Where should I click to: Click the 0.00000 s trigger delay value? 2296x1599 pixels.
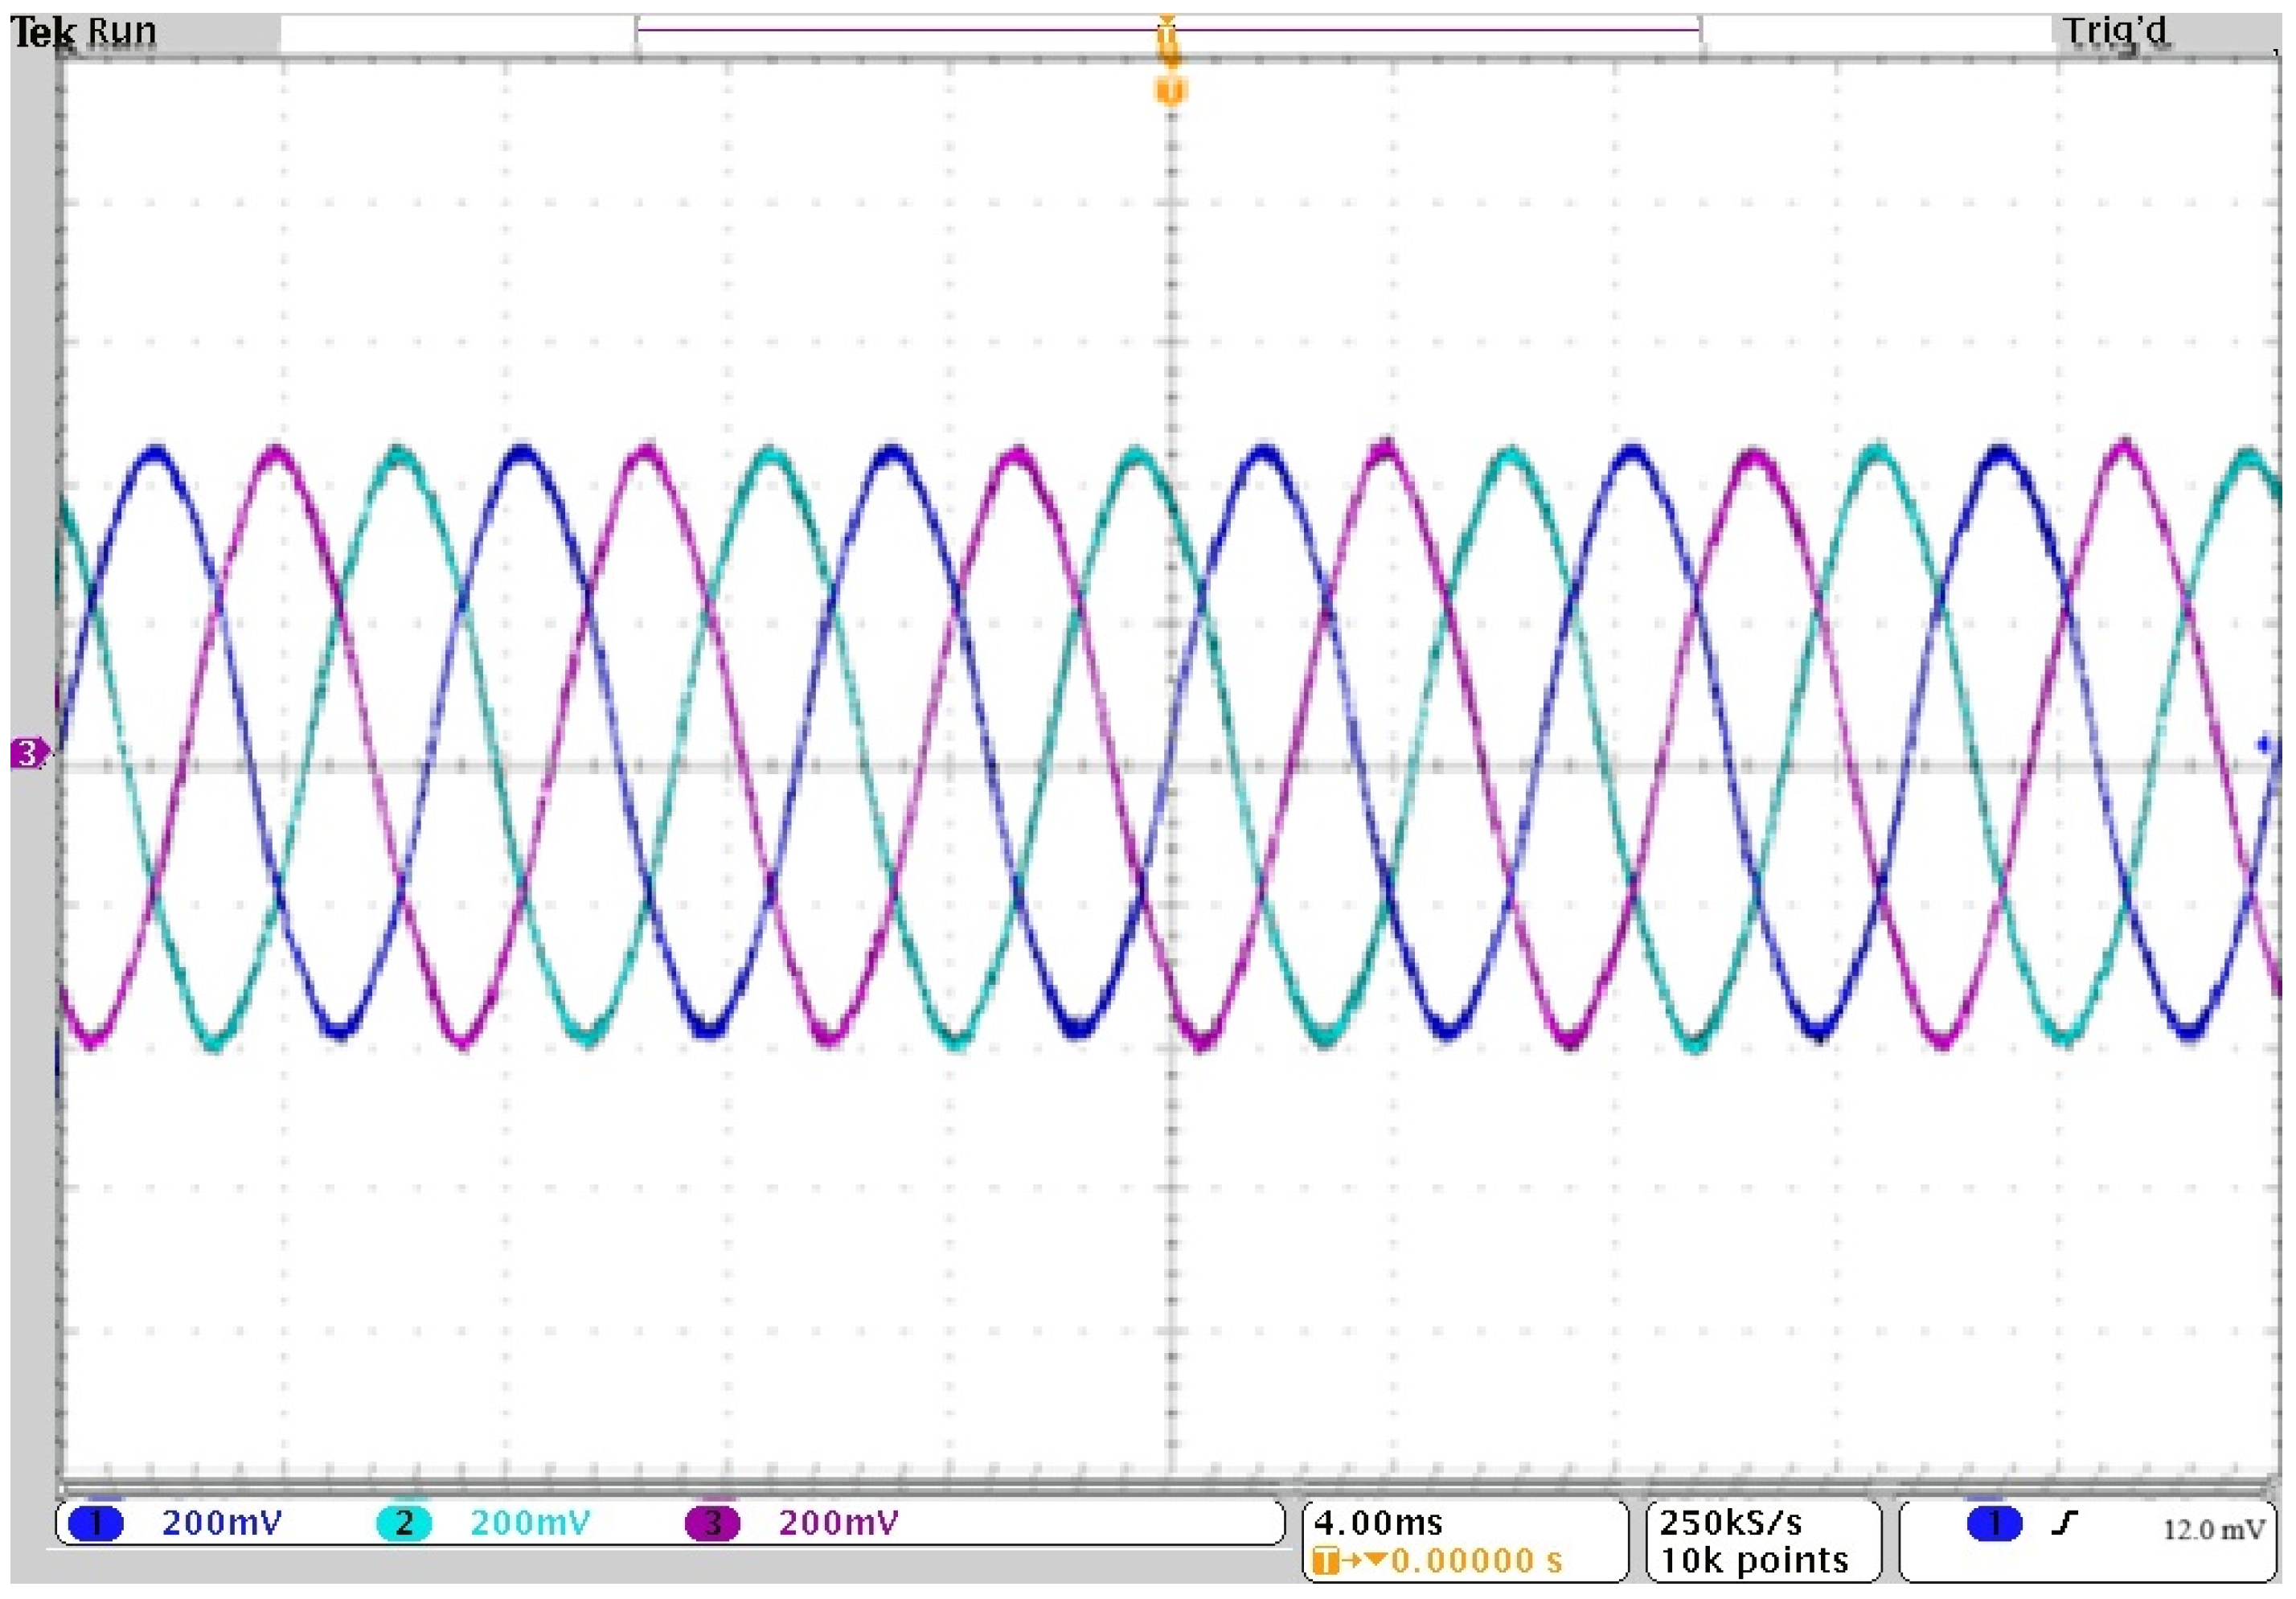click(x=1476, y=1561)
